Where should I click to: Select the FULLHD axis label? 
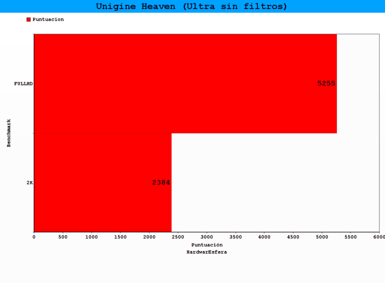click(23, 84)
